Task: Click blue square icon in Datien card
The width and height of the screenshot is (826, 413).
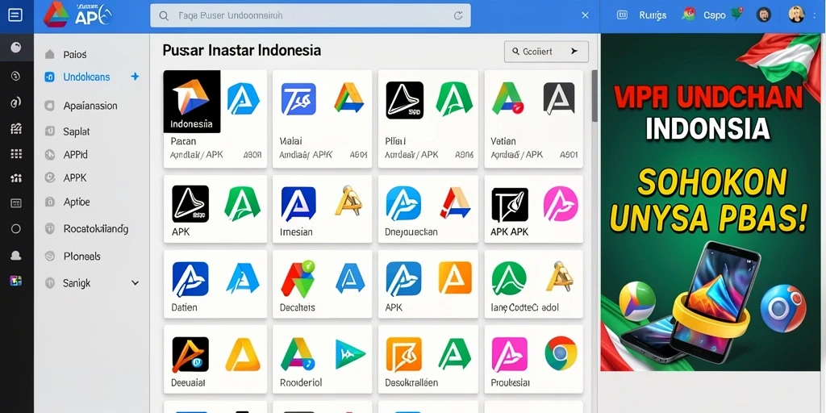Action: coord(190,279)
